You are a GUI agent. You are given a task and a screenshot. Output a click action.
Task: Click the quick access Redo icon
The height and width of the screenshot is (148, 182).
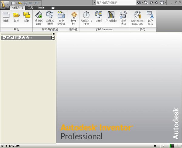tap(36, 3)
